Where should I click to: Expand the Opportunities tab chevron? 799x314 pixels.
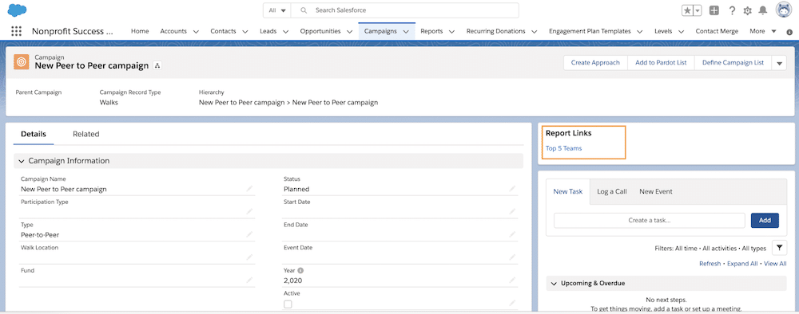pos(350,32)
